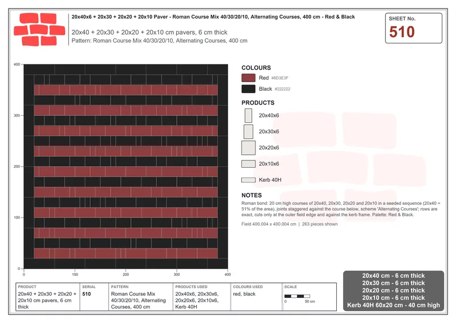Click the x-axis tick label 200

[125, 274]
